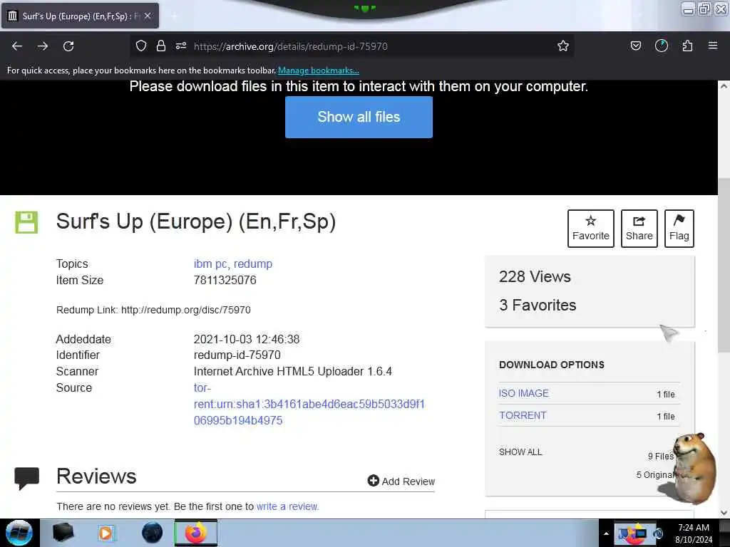This screenshot has height=547, width=730.
Task: Open site info via the padlock icon
Action: pos(161,46)
